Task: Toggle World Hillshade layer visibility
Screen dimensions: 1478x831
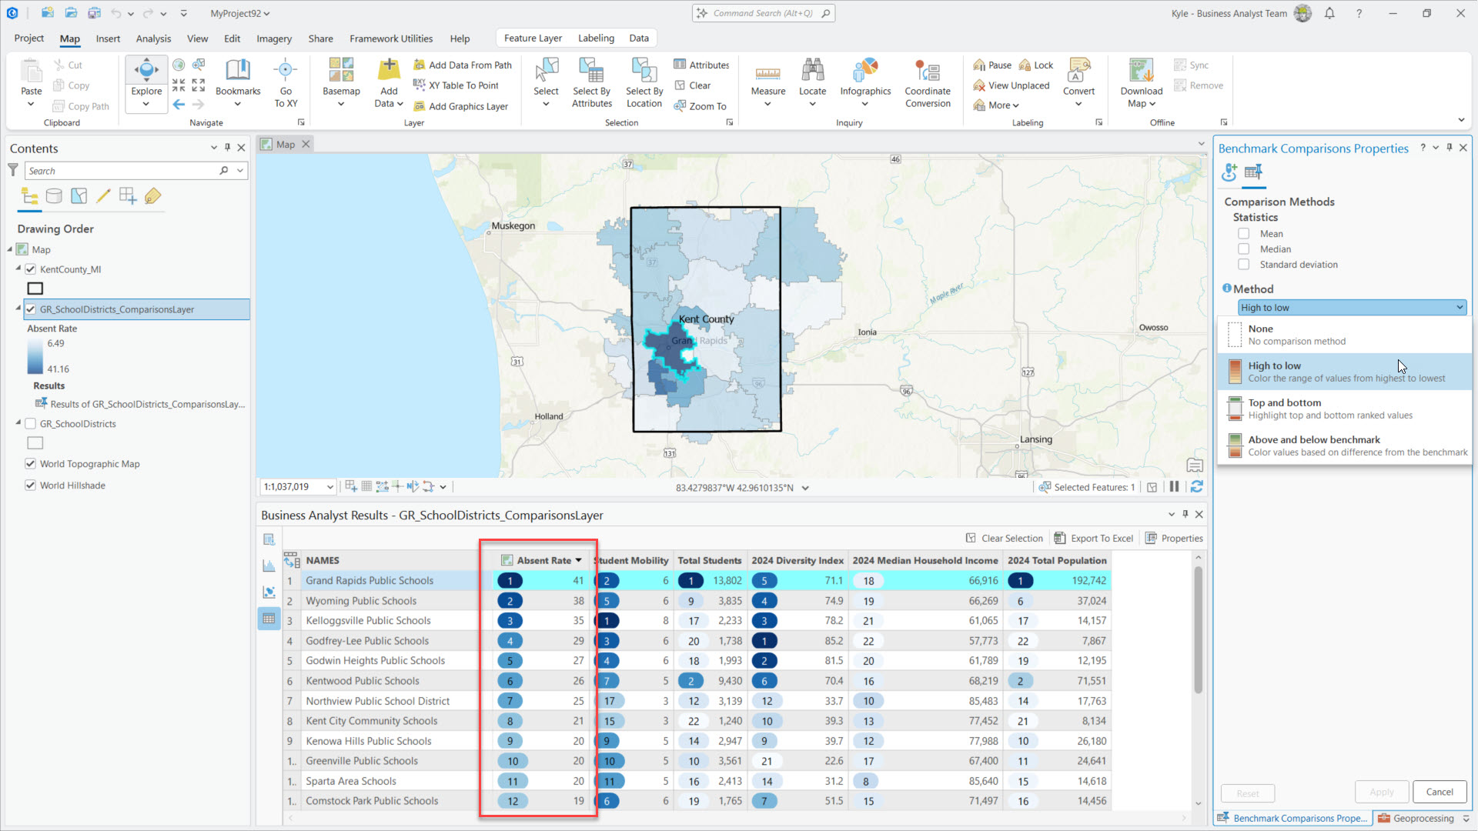Action: pos(31,486)
